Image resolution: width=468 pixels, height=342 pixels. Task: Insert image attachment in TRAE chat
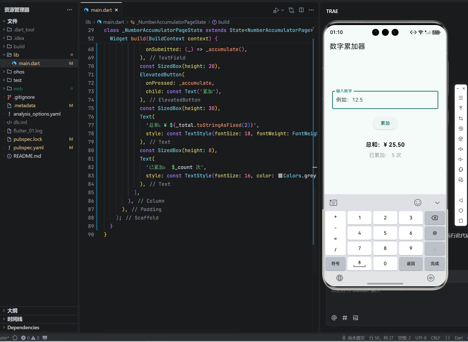[x=356, y=318]
